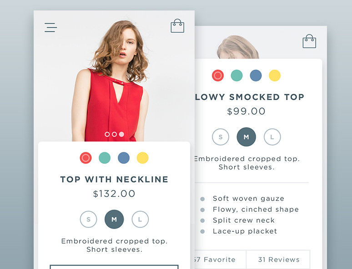
Task: Select yellow swatch on Smocked Top card
Action: (275, 75)
